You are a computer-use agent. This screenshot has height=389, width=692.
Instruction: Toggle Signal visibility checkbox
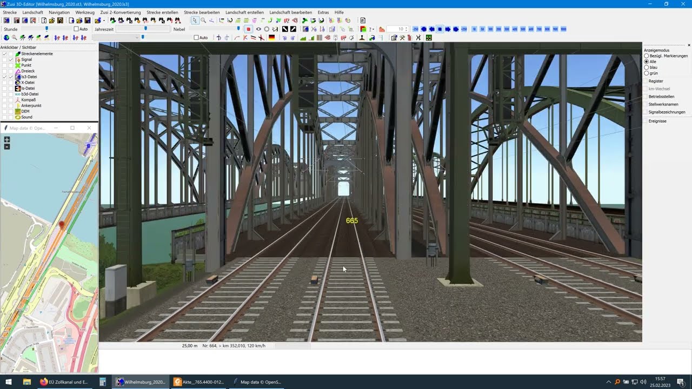click(11, 59)
